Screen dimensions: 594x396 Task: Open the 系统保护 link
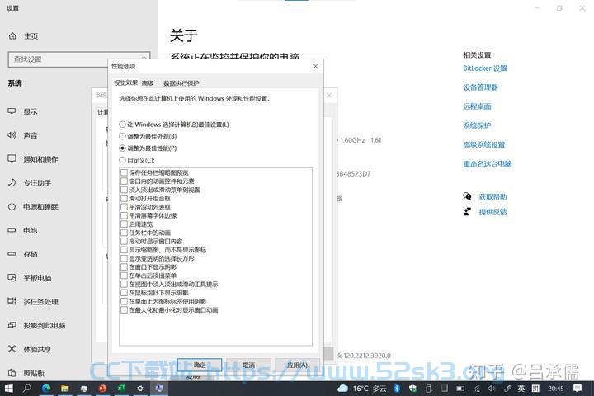pyautogui.click(x=477, y=125)
